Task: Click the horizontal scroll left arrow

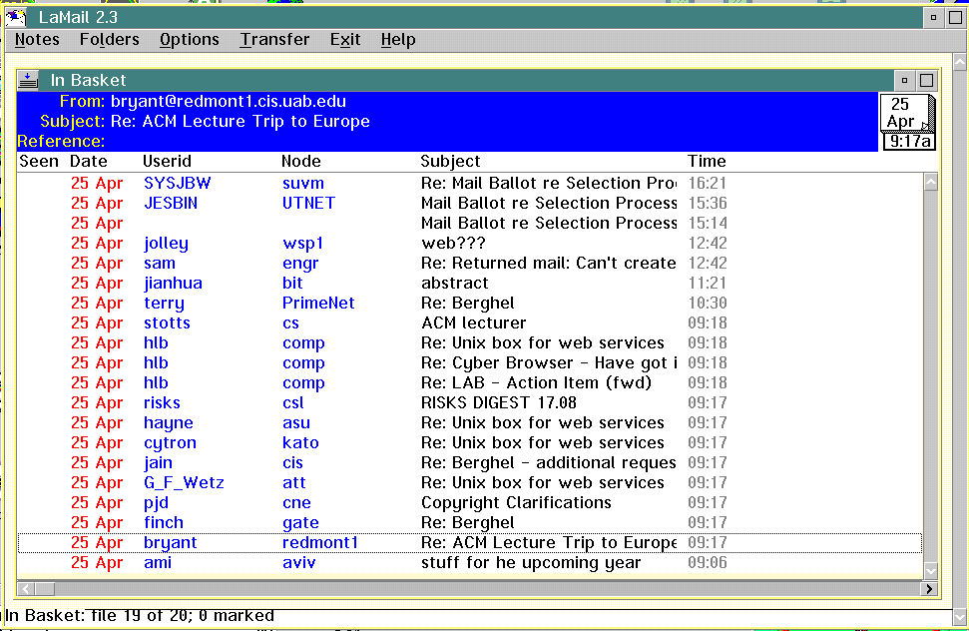Action: pos(27,589)
